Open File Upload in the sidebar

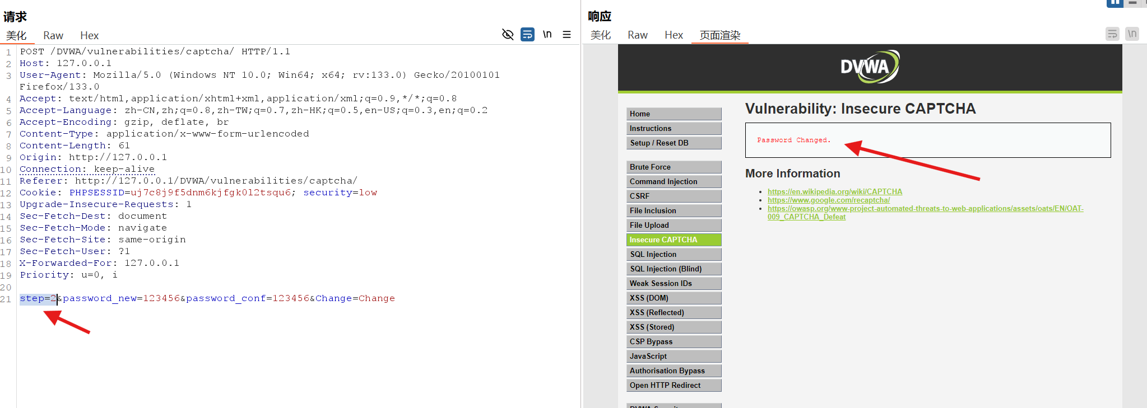(x=674, y=225)
